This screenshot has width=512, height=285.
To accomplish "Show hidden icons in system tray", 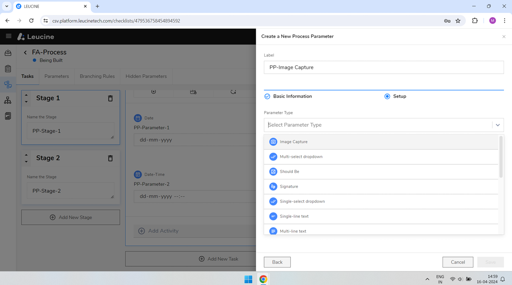I will coord(427,279).
